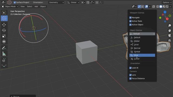
Task: Uncheck Navigate gizmo checkbox
Action: click(130, 18)
